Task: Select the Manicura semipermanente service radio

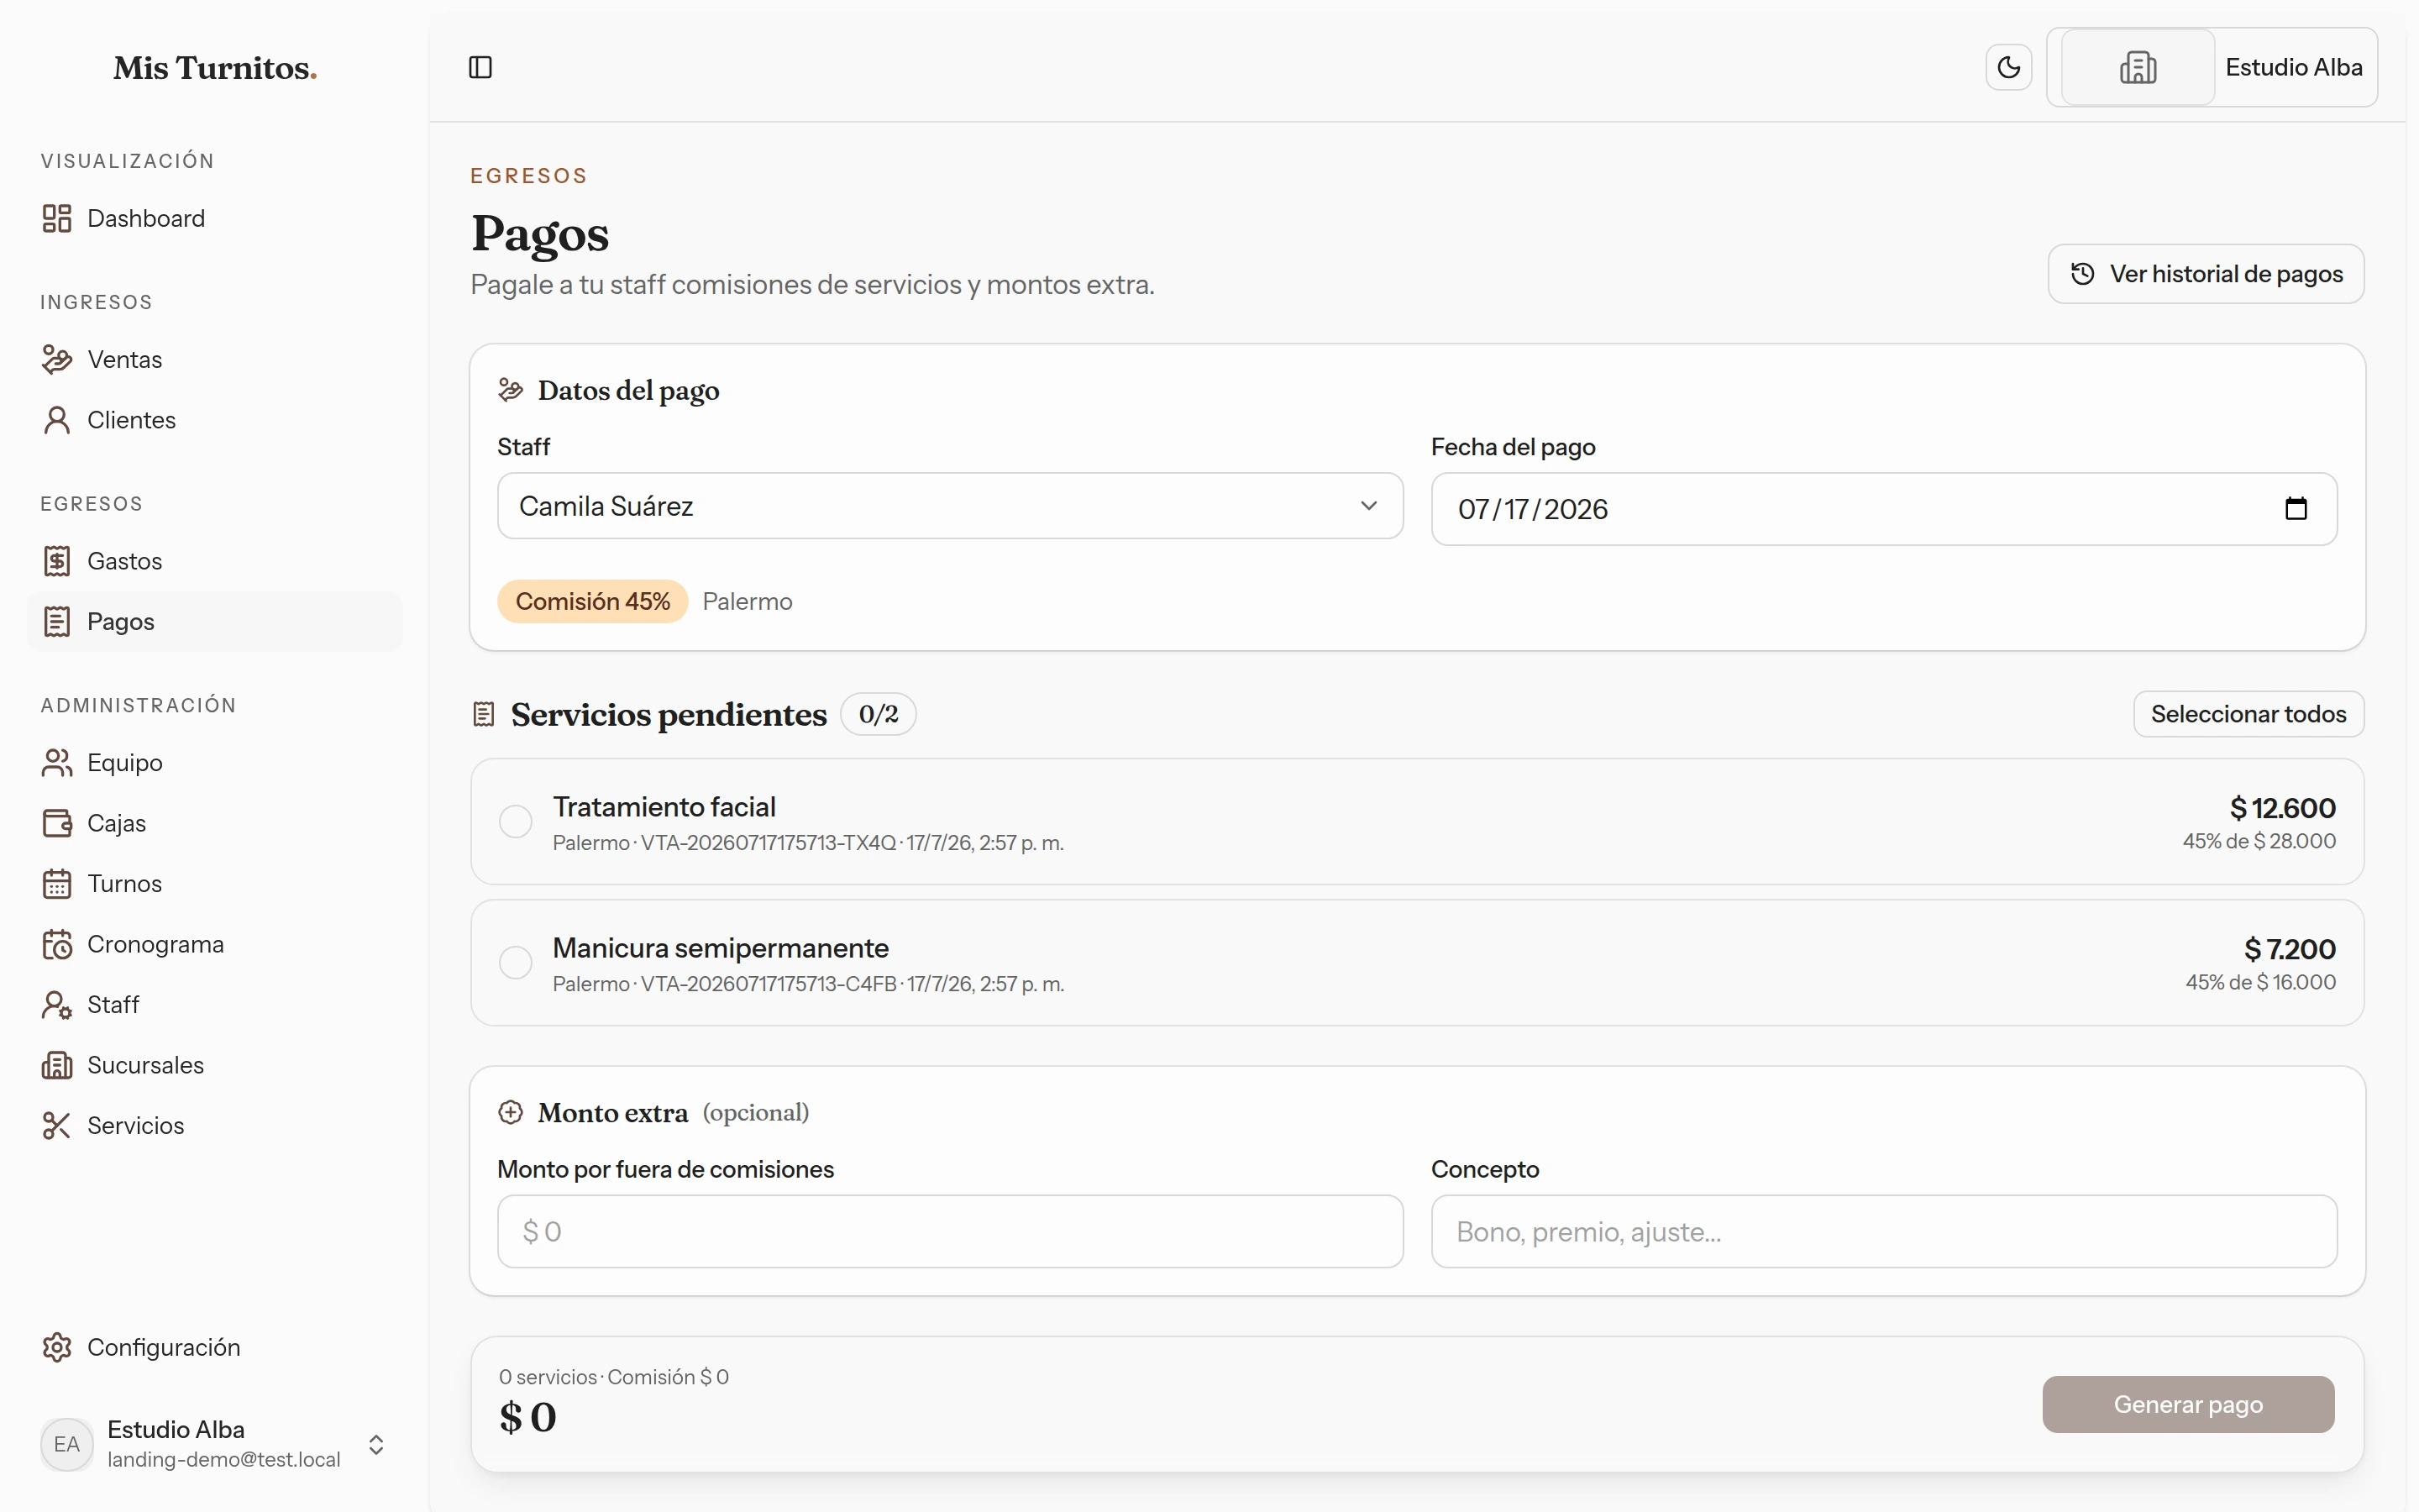Action: (516, 963)
